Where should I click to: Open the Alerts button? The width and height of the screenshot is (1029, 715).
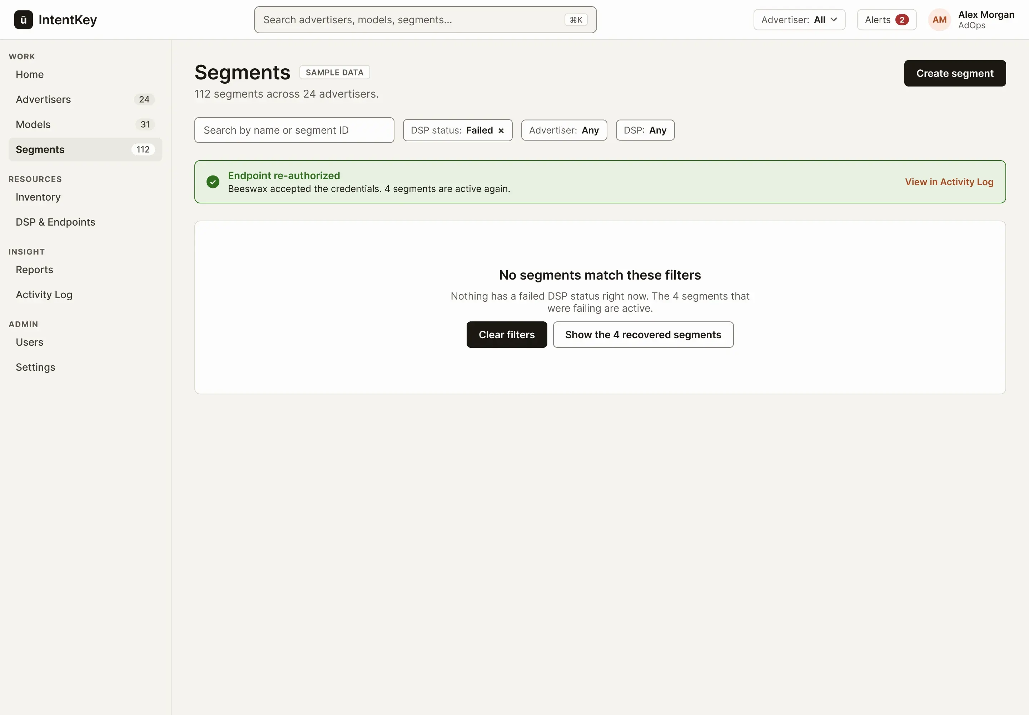point(886,20)
